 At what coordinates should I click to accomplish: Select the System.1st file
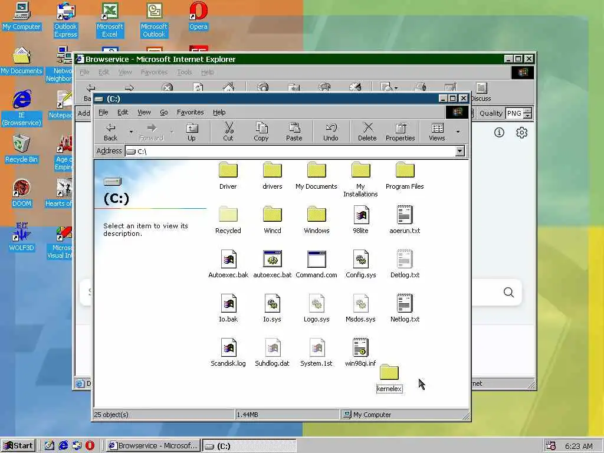[x=317, y=353]
